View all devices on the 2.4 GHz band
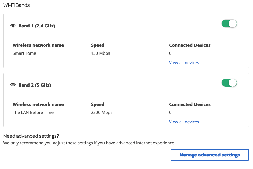The width and height of the screenshot is (253, 169). click(x=184, y=63)
